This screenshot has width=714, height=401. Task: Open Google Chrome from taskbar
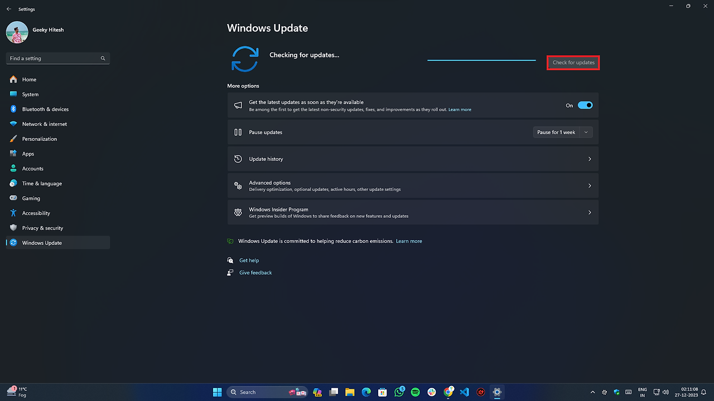click(448, 392)
